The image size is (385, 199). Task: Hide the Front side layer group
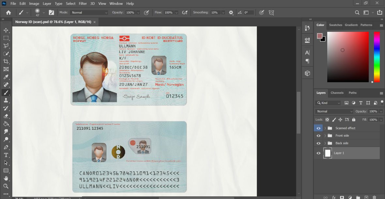(x=318, y=136)
